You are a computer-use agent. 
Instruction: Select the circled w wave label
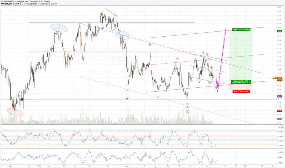point(127,98)
